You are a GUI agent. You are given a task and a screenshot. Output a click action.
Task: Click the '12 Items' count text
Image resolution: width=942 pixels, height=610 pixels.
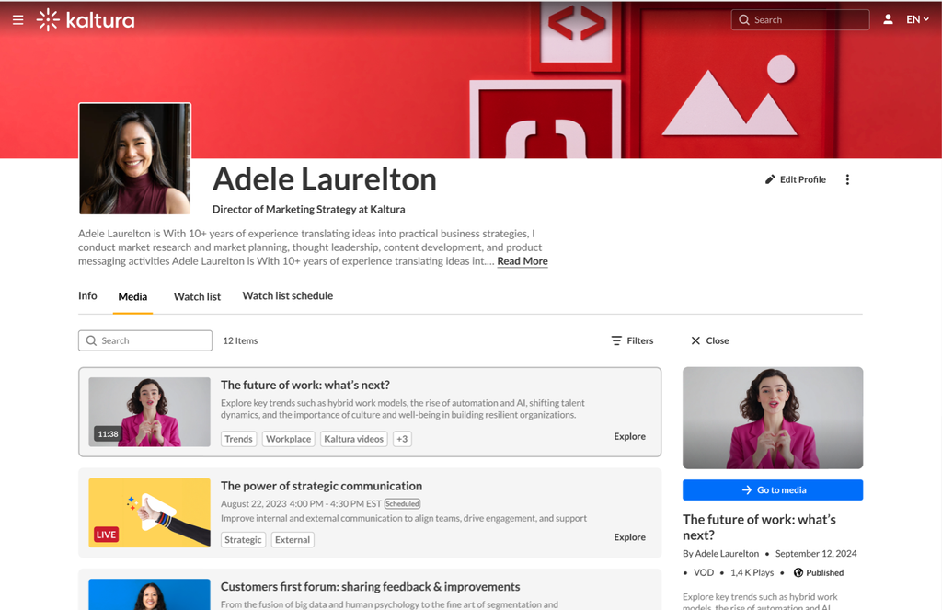click(x=240, y=340)
